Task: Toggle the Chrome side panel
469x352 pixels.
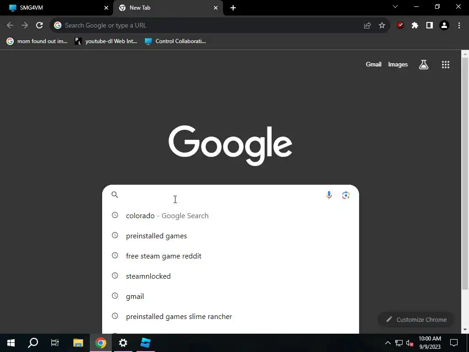Action: coord(430,26)
